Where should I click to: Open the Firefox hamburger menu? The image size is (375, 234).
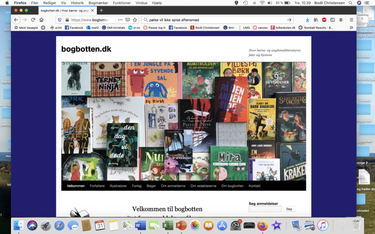351,20
